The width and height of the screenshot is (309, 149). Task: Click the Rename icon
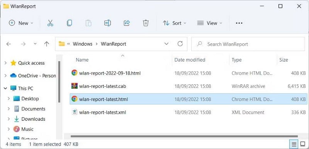pos(107,23)
